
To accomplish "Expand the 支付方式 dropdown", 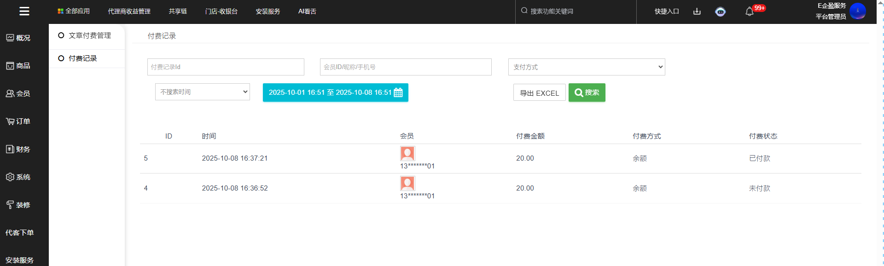I will pos(586,67).
